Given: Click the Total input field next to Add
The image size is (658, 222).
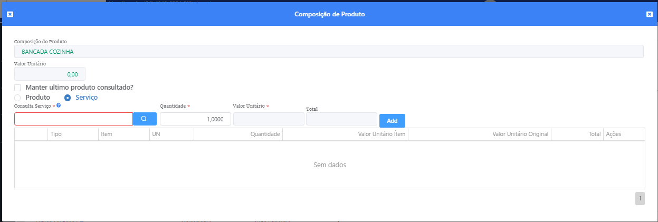Looking at the screenshot, I should click(341, 119).
